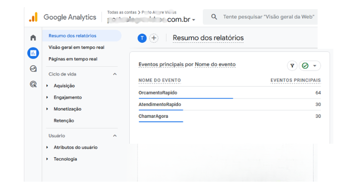
Task: Expand the Atributos do usuário item
Action: [x=47, y=147]
